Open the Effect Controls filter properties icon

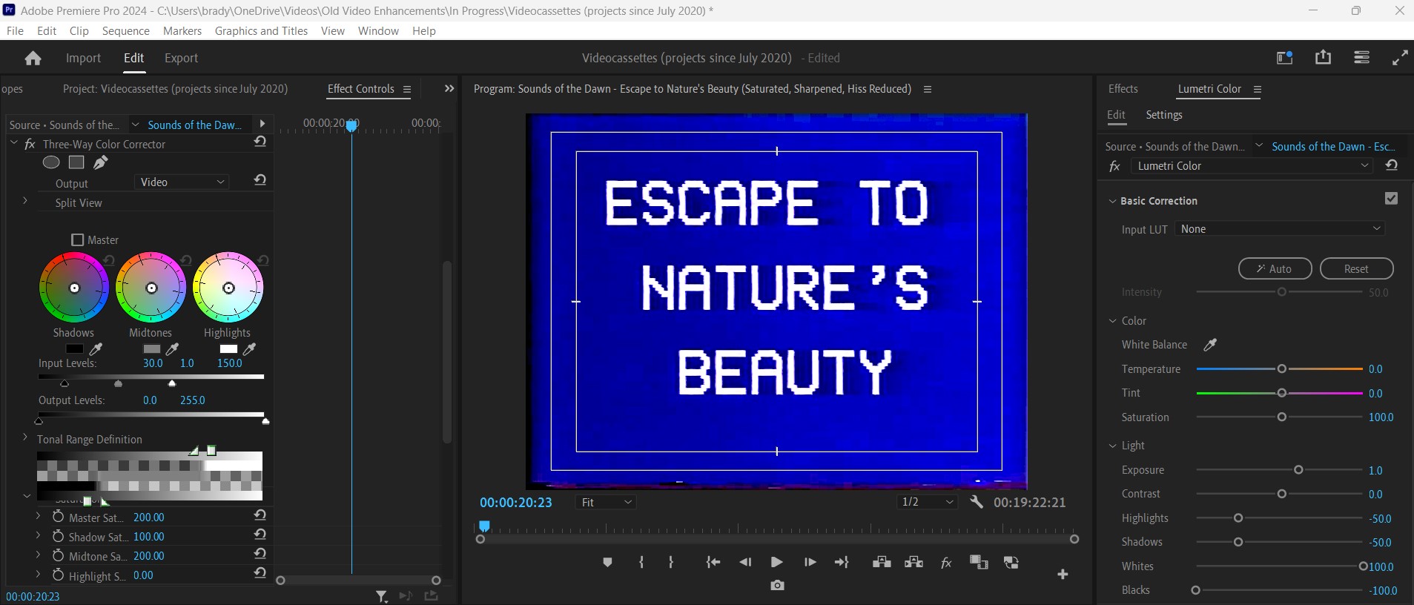(x=381, y=596)
